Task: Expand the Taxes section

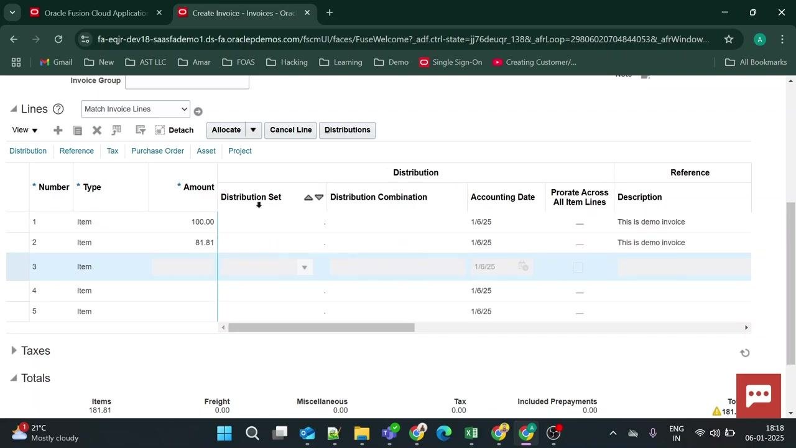Action: [x=14, y=350]
